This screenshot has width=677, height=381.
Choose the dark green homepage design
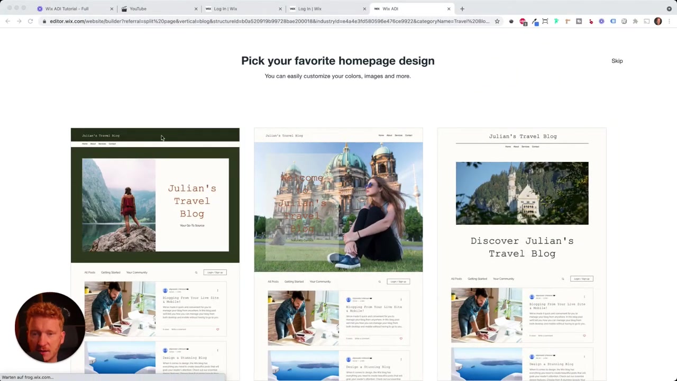[155, 254]
